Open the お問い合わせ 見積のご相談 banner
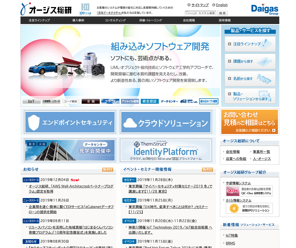 click(249, 122)
